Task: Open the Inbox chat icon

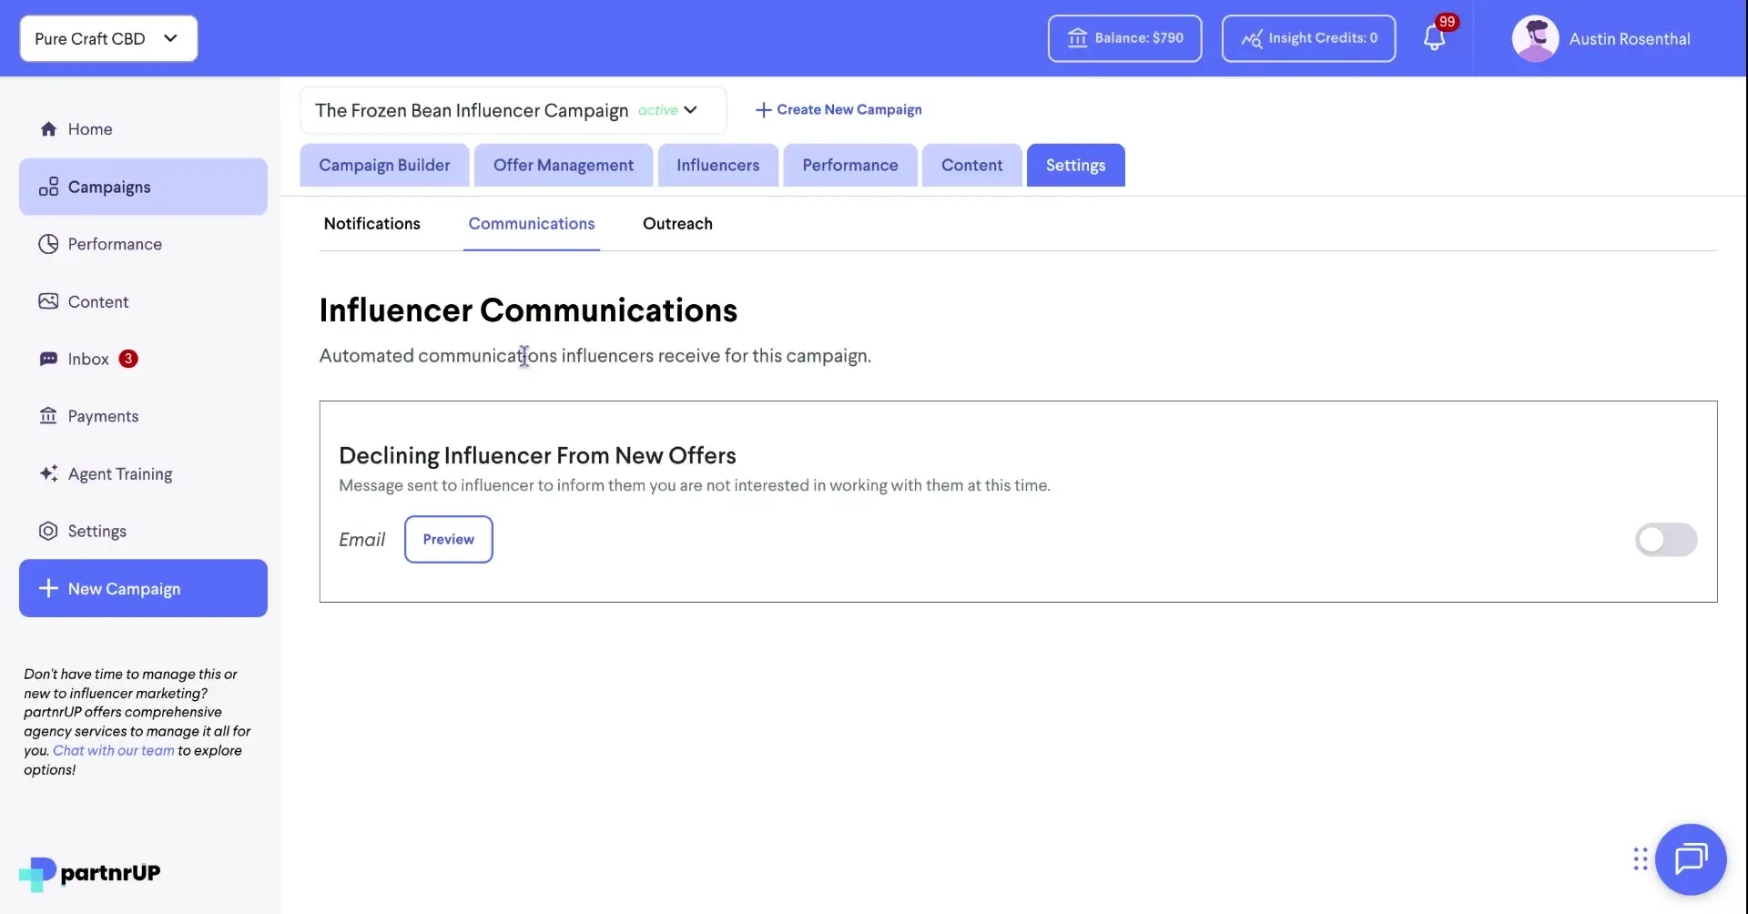Action: (x=48, y=359)
